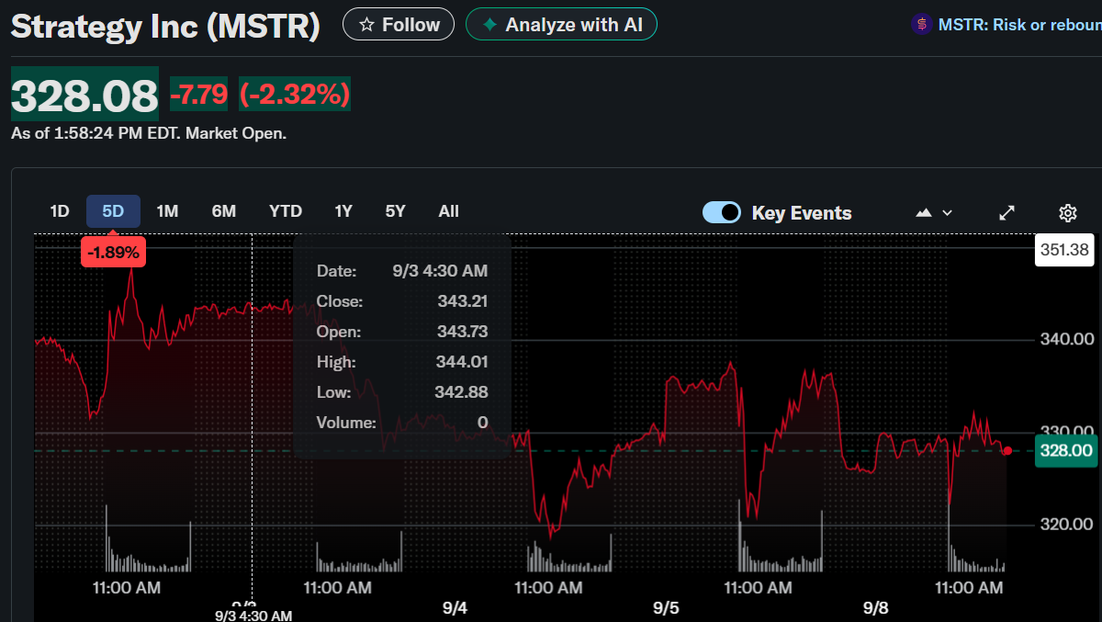Show the 5Y range

click(395, 211)
